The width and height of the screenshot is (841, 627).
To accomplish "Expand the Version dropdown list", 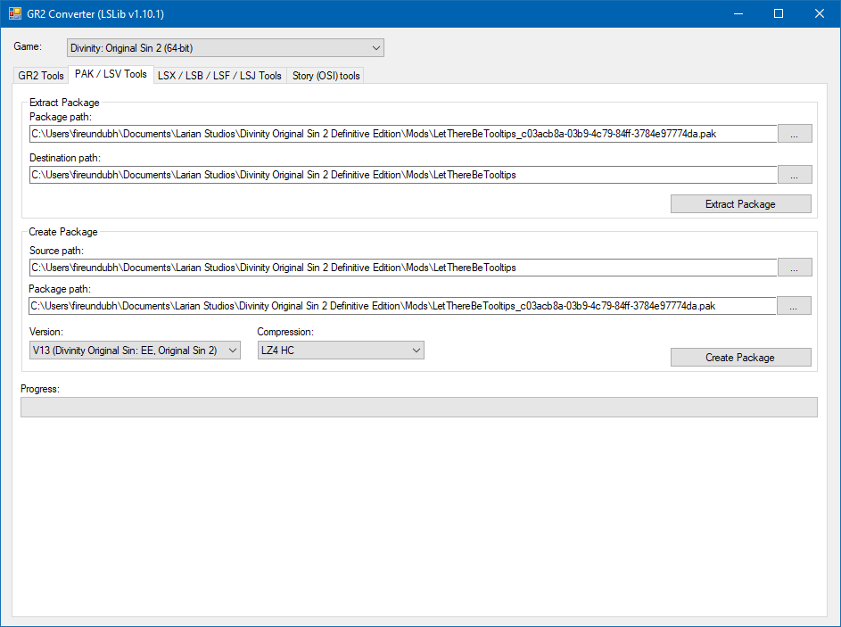I will point(135,351).
